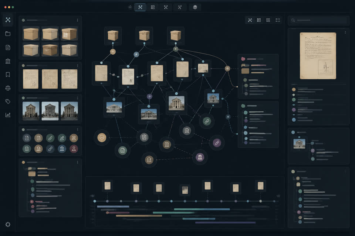Open the boxes panel three-dot menu
The image size is (355, 236).
pos(77,20)
